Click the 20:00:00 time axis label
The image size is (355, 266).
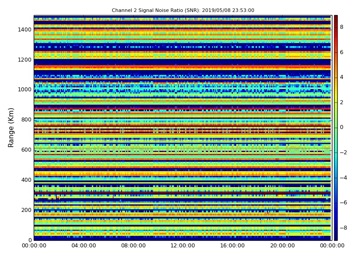(x=282, y=246)
